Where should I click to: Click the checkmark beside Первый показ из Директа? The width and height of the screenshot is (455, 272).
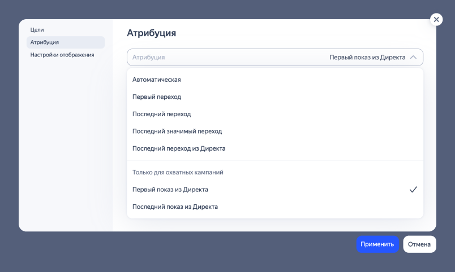point(413,190)
